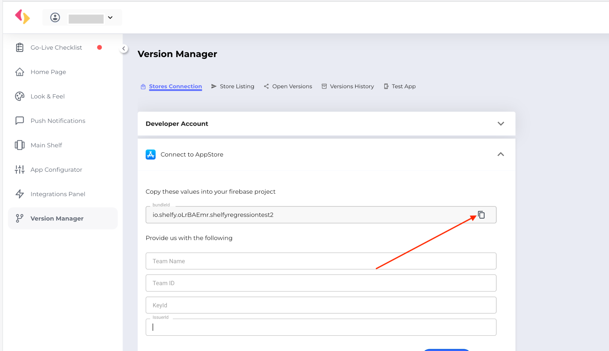Viewport: 609px width, 351px height.
Task: Click the Shelfy logo in header
Action: (x=23, y=17)
